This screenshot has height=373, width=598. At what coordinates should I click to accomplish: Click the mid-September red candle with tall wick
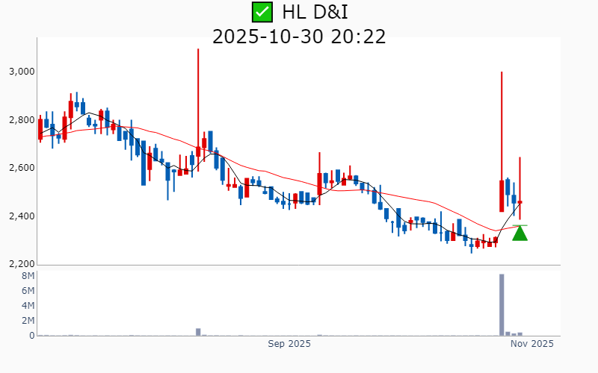pyautogui.click(x=319, y=184)
